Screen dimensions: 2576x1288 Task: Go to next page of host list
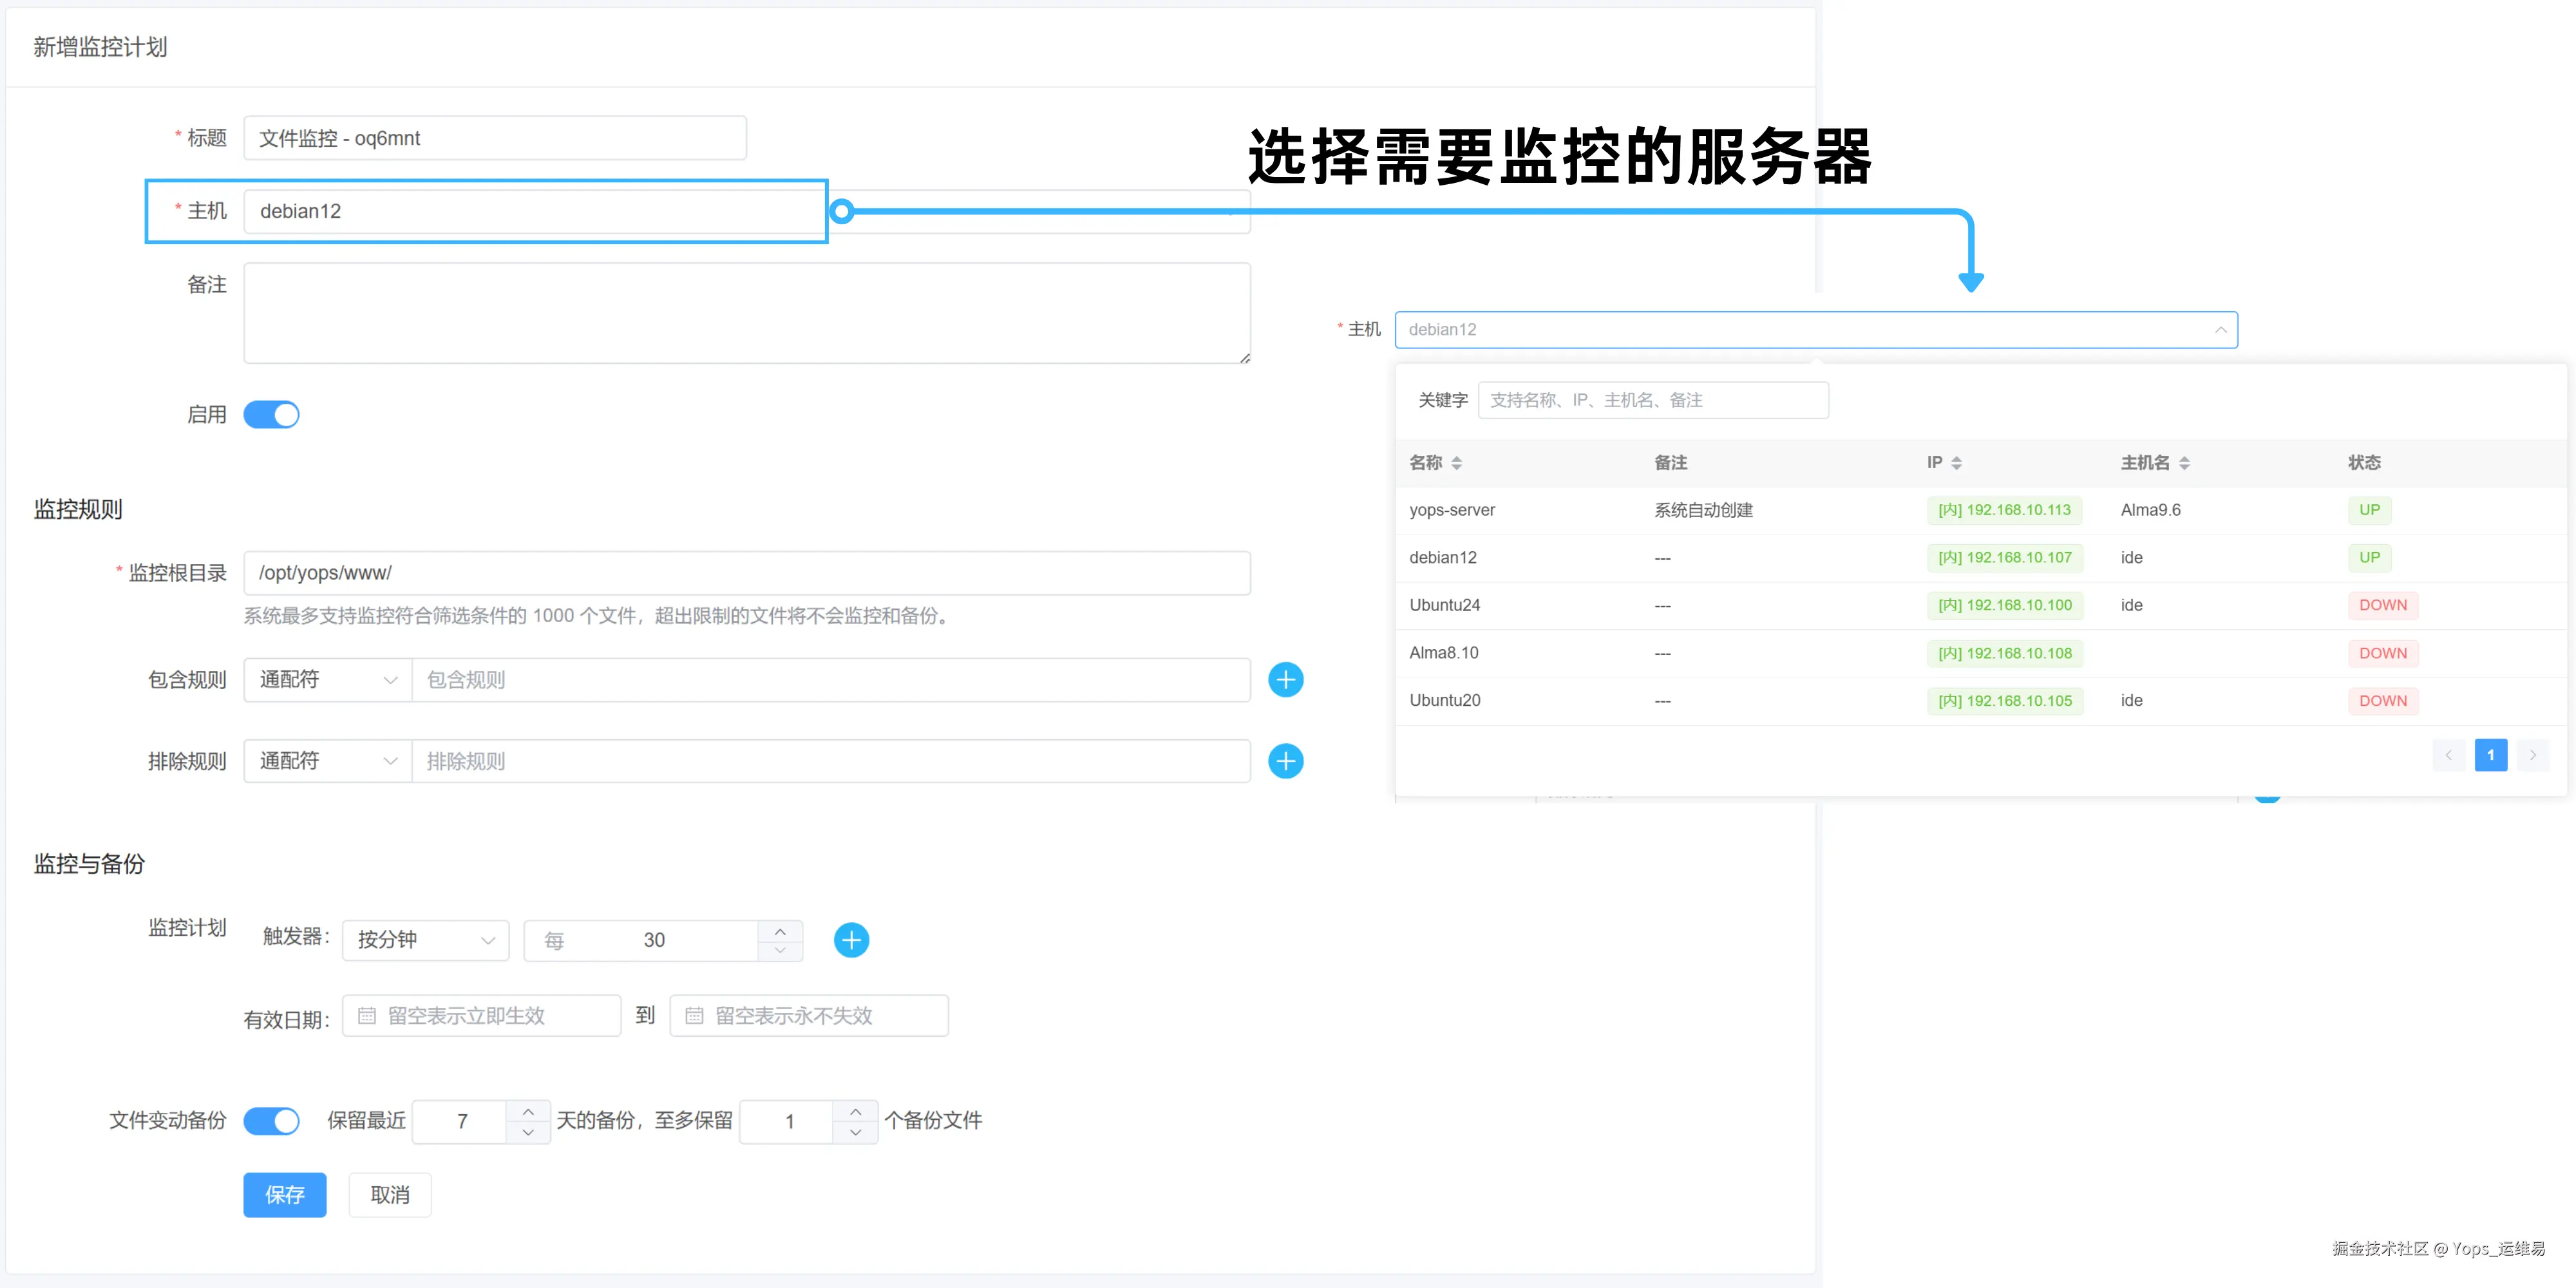point(2533,755)
